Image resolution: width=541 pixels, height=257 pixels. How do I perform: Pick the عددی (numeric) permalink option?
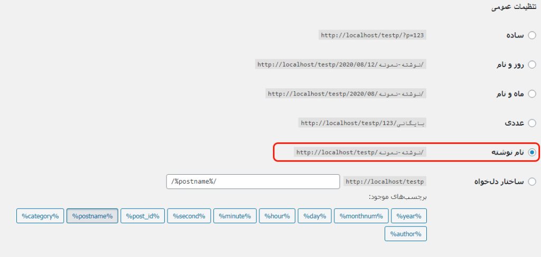(x=531, y=123)
